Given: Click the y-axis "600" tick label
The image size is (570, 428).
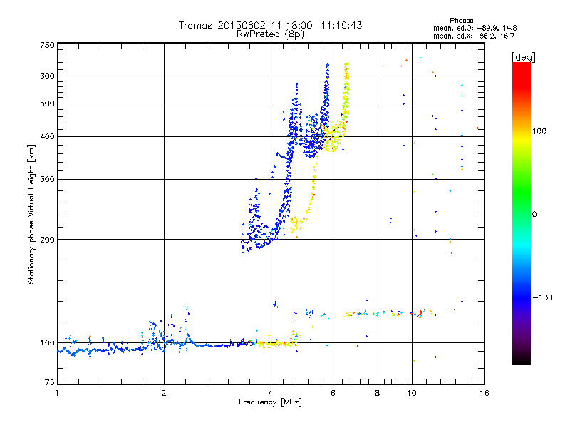Looking at the screenshot, I should [48, 76].
